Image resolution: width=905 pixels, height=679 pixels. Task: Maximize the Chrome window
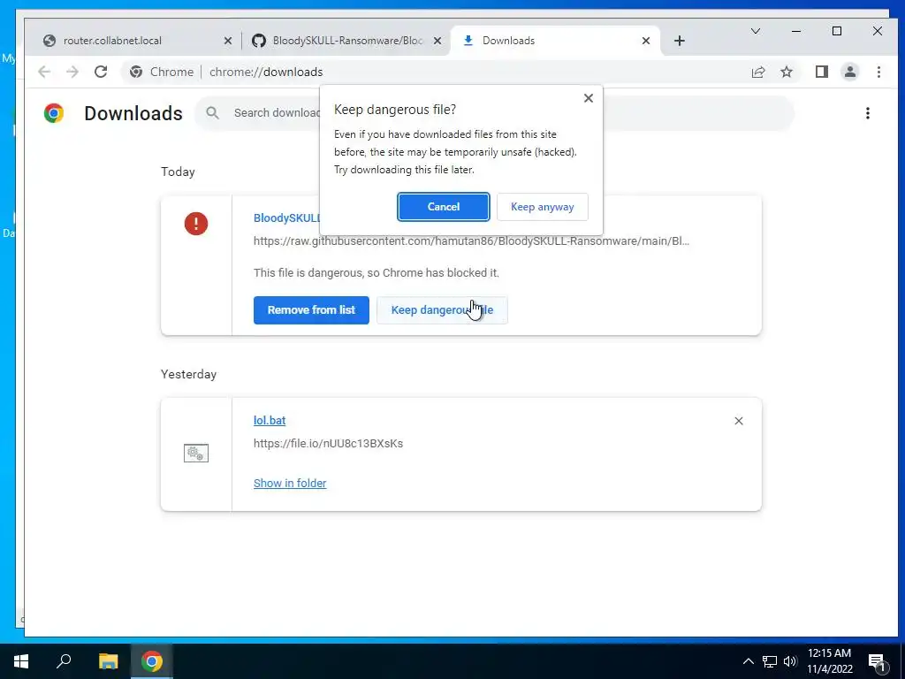[837, 31]
